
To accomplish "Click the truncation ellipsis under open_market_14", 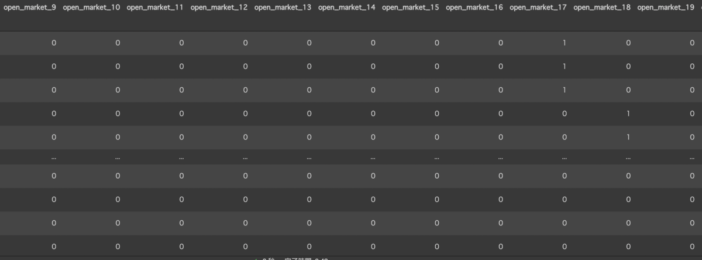I will pyautogui.click(x=373, y=158).
